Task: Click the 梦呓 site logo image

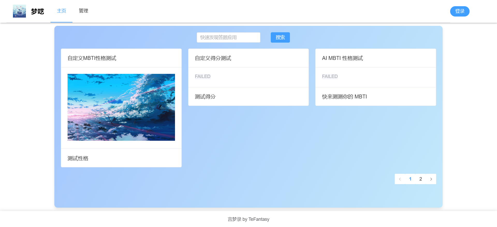Action: point(19,11)
